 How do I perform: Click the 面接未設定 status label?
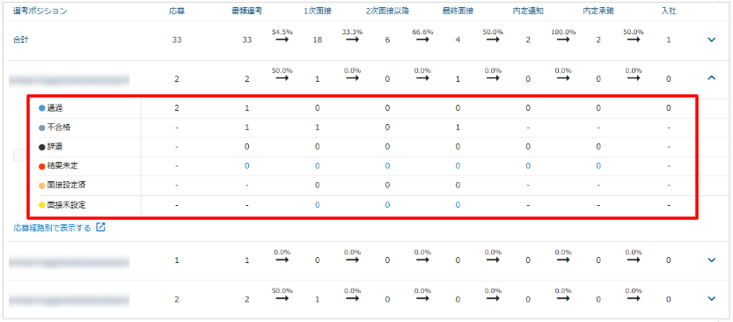pos(66,205)
